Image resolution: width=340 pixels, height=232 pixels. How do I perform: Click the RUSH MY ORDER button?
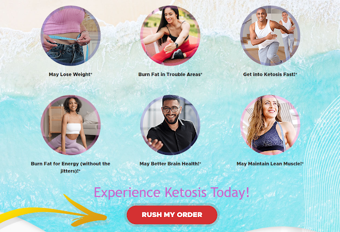(x=172, y=215)
